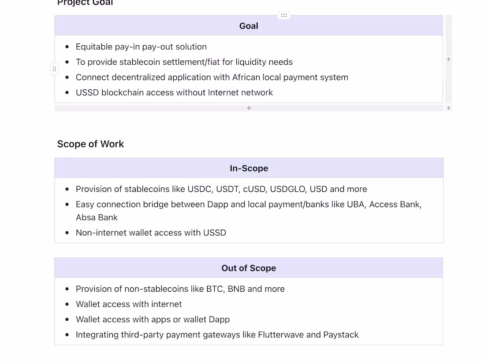Image resolution: width=485 pixels, height=363 pixels.
Task: Place cursor in the stablecoin settlement/fiat bullet
Action: coord(184,62)
